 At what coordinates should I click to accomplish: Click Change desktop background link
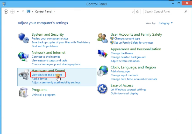[x=128, y=57]
